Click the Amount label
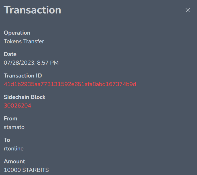The height and width of the screenshot is (175, 197). coord(15,161)
